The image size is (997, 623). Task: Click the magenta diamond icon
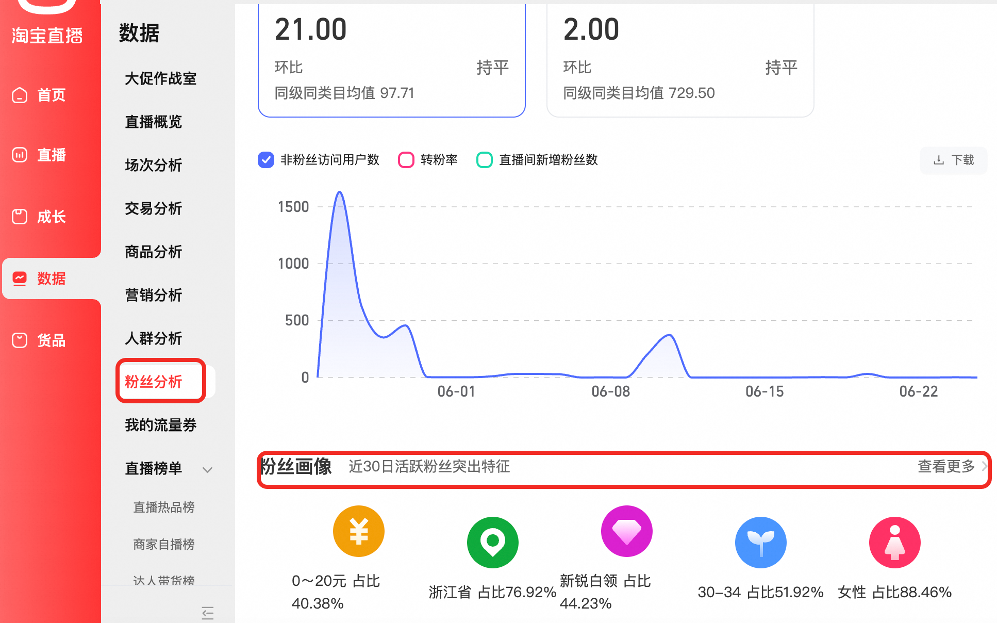coord(627,531)
